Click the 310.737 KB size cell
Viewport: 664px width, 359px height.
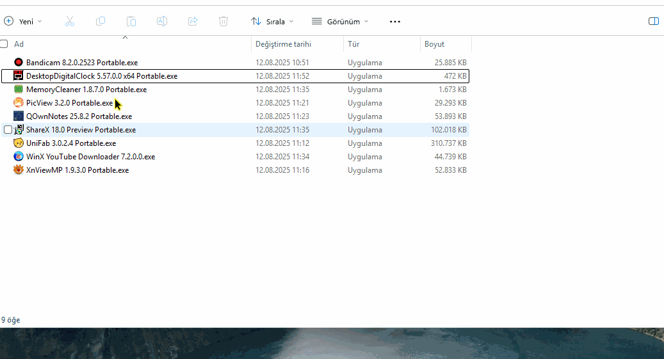click(x=449, y=143)
